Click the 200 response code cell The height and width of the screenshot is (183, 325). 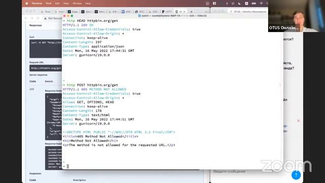[31, 89]
